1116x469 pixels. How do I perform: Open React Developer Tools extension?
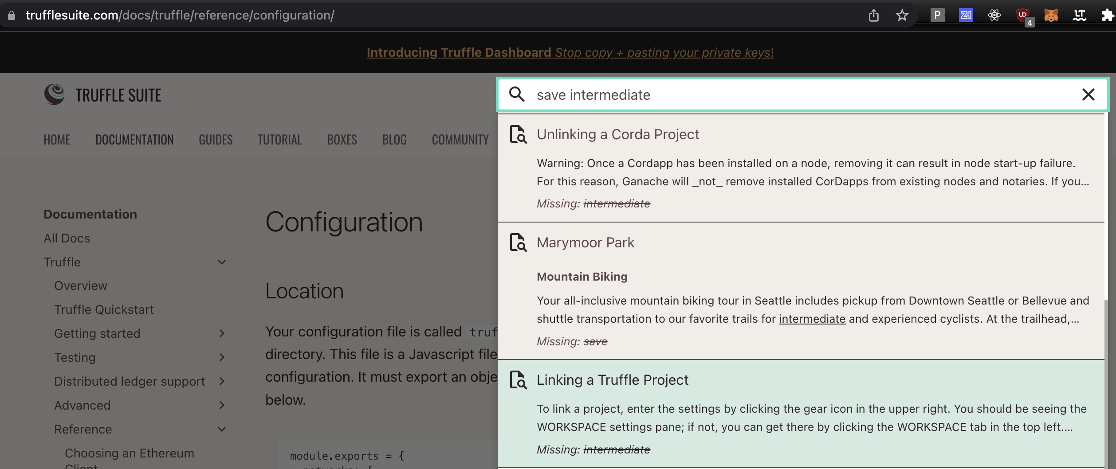click(994, 15)
